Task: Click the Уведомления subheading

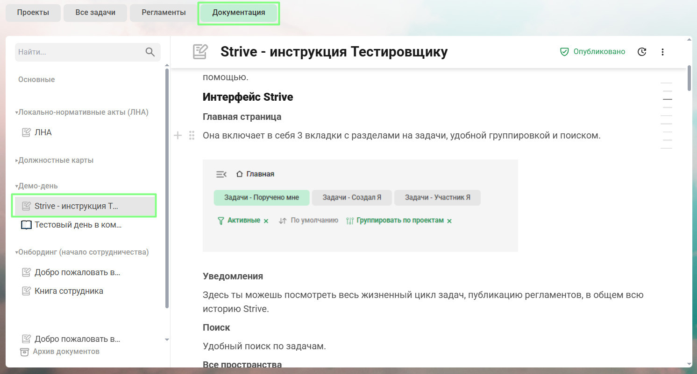Action: coord(233,276)
